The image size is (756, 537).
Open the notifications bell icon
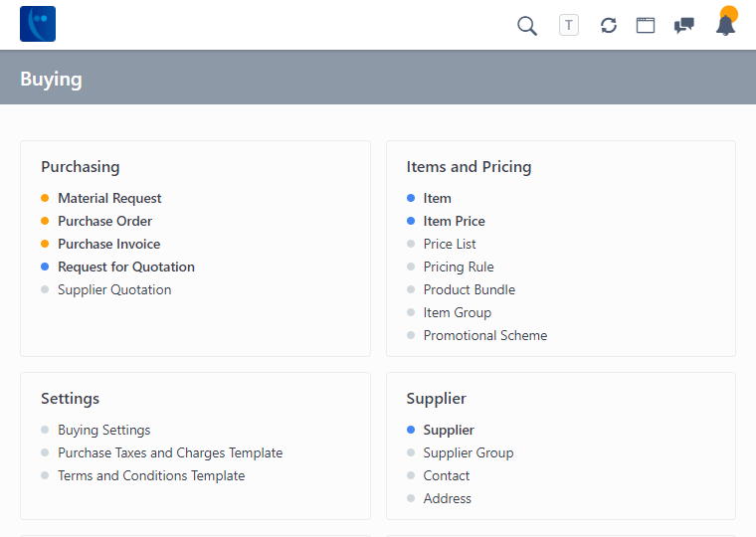(x=726, y=26)
